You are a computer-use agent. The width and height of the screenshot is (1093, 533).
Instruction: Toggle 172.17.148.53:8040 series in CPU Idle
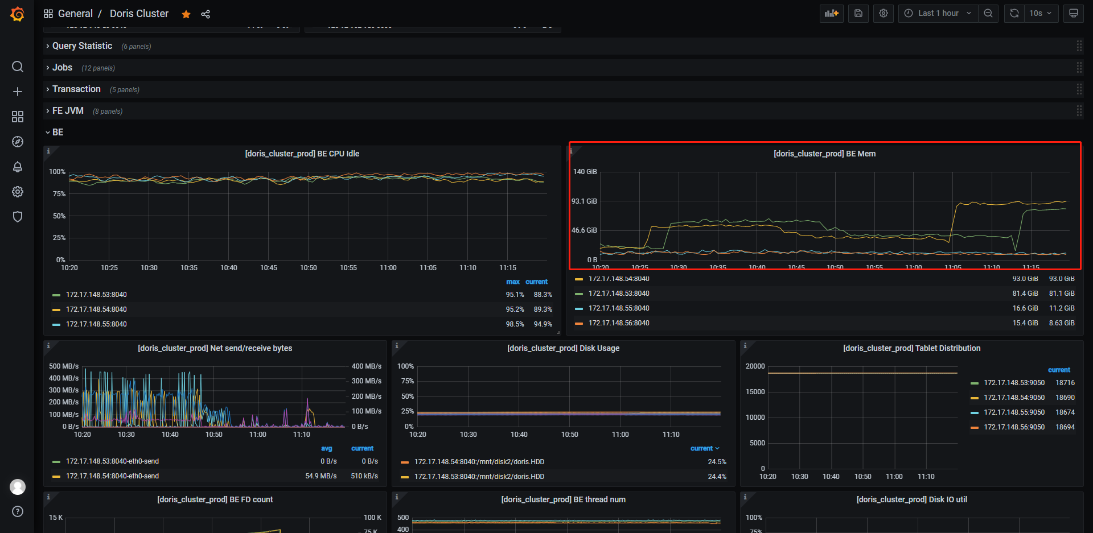click(x=96, y=295)
